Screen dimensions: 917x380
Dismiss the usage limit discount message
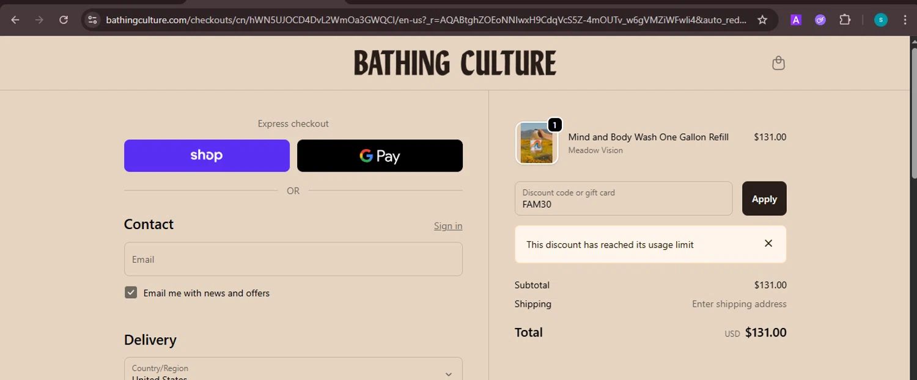tap(768, 243)
